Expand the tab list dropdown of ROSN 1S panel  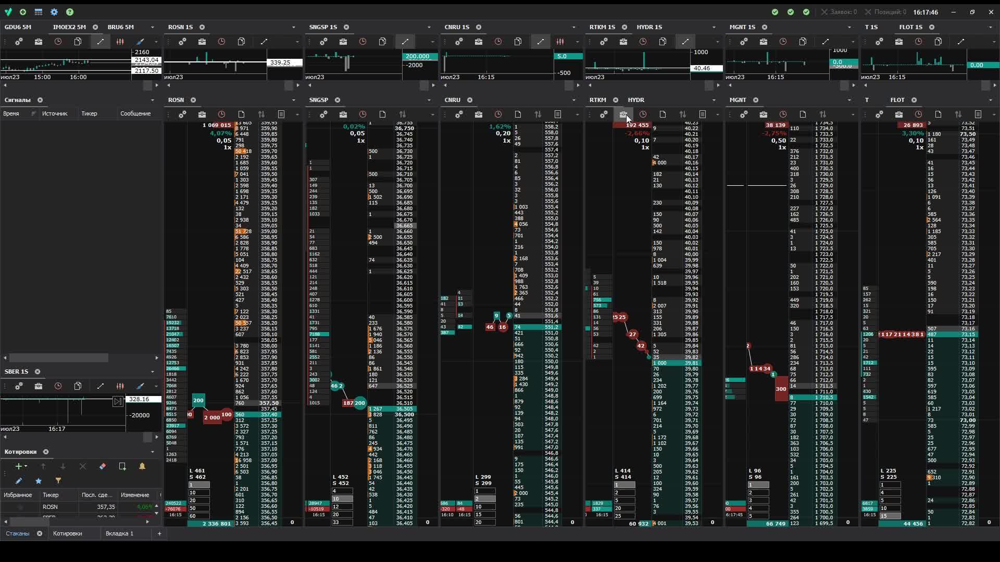294,27
